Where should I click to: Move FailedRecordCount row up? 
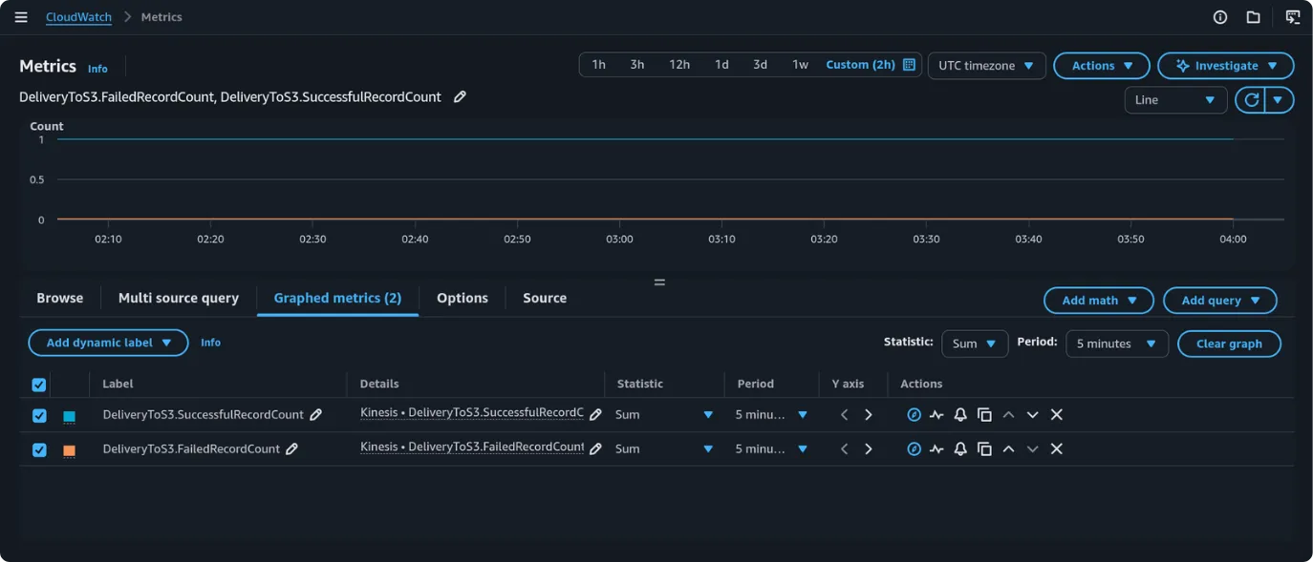click(x=1008, y=448)
